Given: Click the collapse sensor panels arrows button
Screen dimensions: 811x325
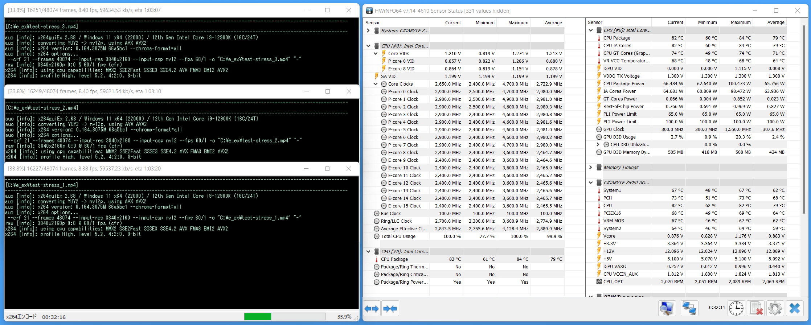Looking at the screenshot, I should (390, 309).
